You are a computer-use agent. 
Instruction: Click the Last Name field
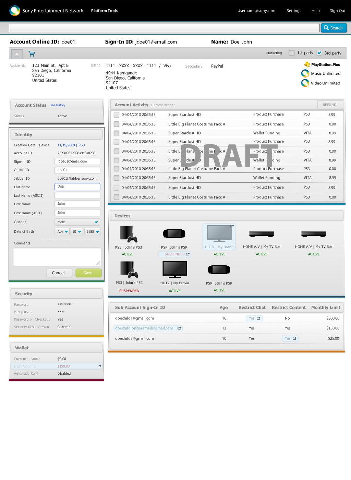pos(77,187)
